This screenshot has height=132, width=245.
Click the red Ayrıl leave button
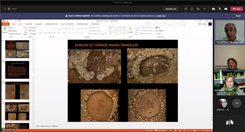pos(237,9)
